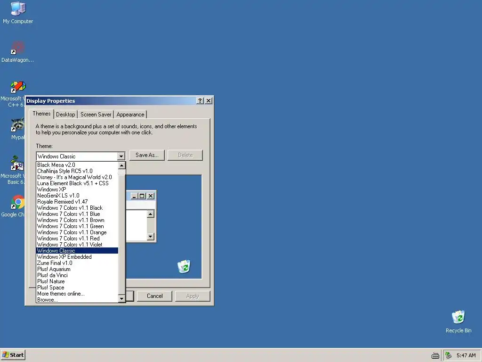The image size is (482, 362).
Task: Pick Windows 7 Colors v1.1 Green
Action: [x=77, y=226]
